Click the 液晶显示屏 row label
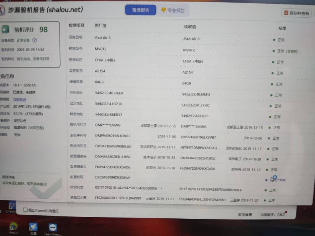The image size is (315, 236). [78, 197]
